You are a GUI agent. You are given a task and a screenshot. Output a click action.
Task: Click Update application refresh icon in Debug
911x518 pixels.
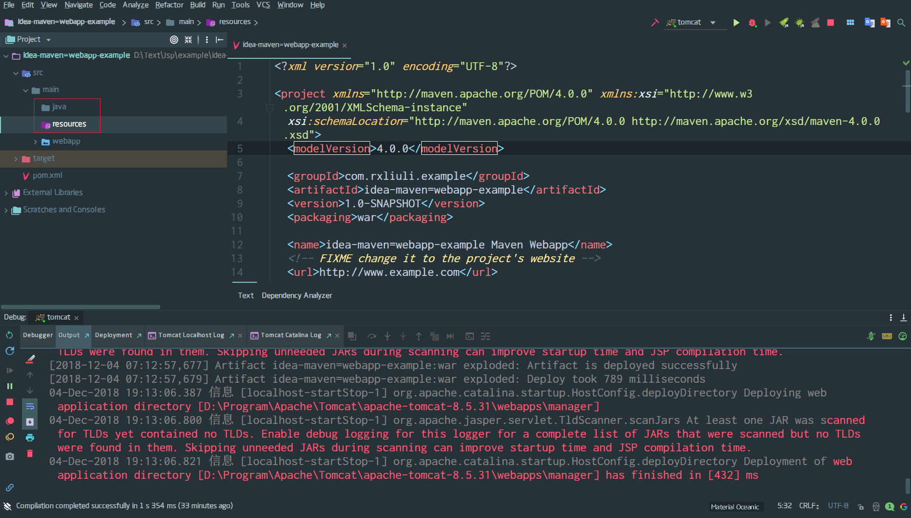pyautogui.click(x=9, y=351)
